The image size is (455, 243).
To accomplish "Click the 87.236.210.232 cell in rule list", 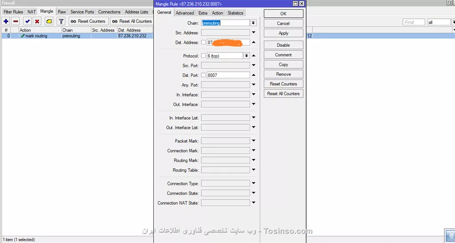I will coord(132,36).
